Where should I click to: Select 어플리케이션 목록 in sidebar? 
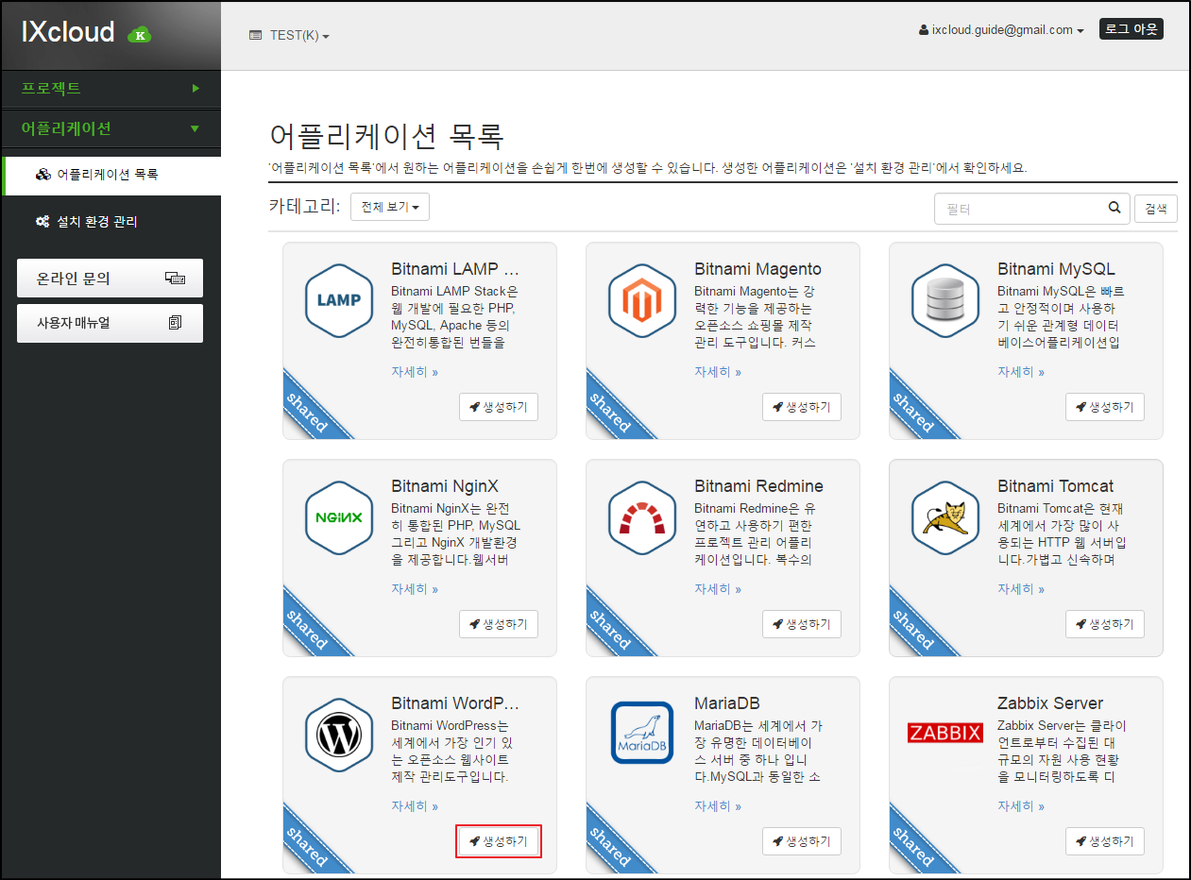coord(112,175)
